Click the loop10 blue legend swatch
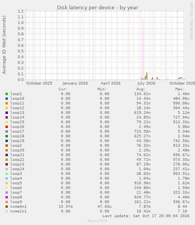 tap(7, 99)
